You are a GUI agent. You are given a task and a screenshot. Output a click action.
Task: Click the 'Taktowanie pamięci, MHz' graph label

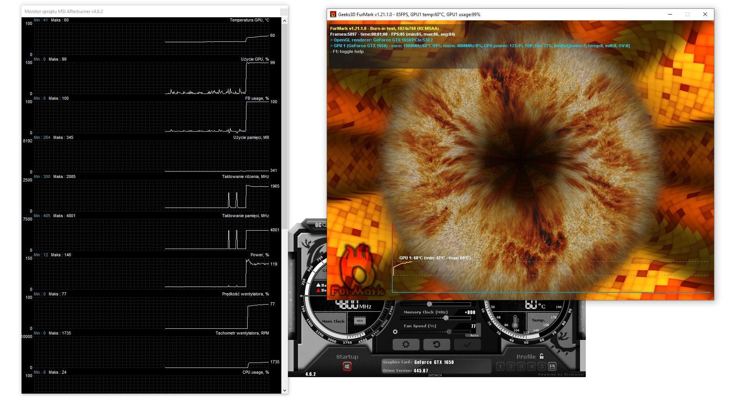pos(245,216)
